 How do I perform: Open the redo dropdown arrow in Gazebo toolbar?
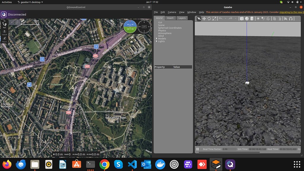236,19
